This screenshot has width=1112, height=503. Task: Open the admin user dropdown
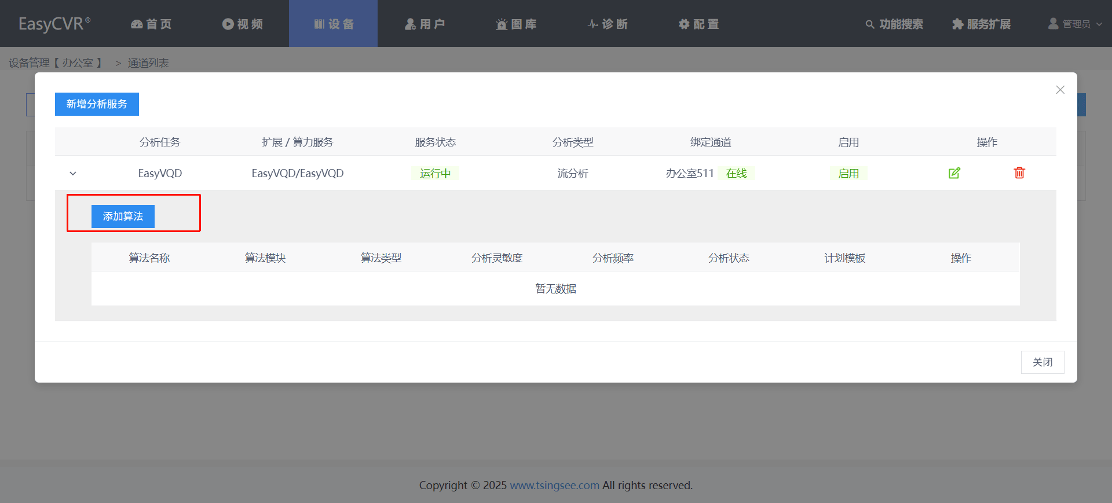click(1075, 24)
